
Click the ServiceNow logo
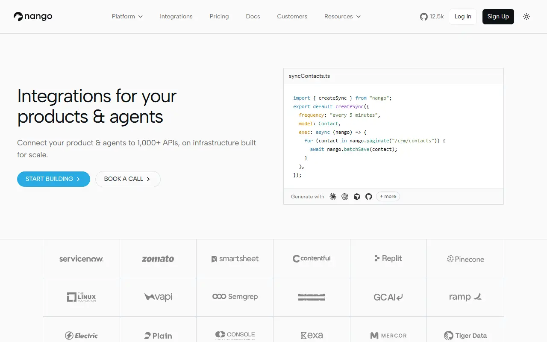coord(81,259)
